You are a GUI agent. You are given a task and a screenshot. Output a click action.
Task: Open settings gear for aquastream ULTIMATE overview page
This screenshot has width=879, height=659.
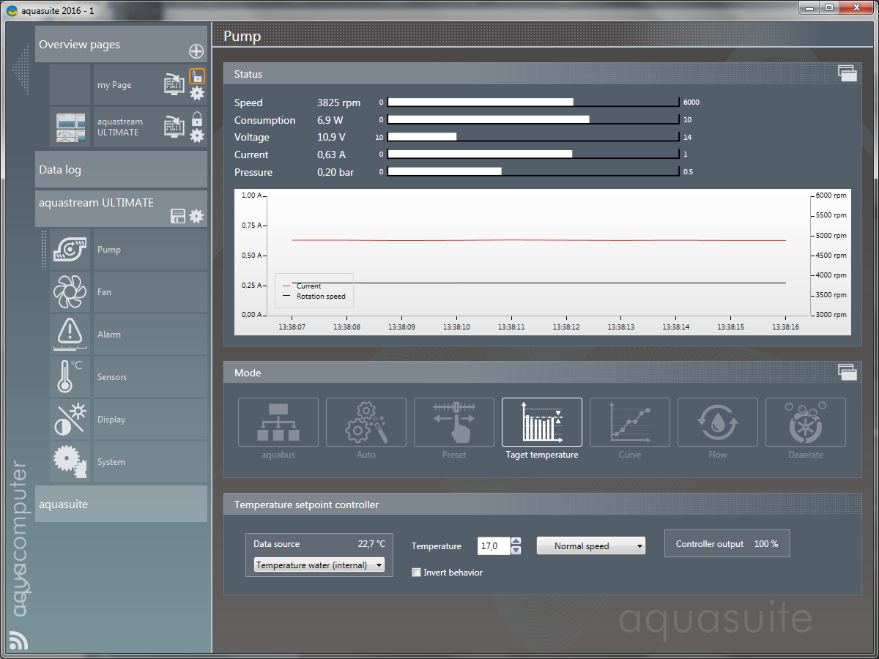coord(197,135)
